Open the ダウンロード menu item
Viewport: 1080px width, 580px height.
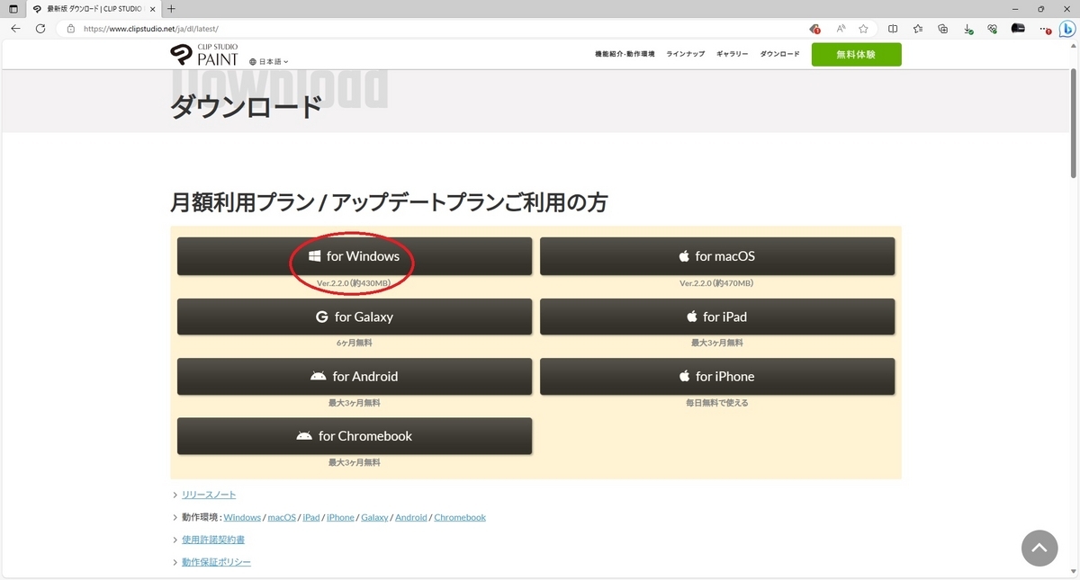pyautogui.click(x=779, y=55)
